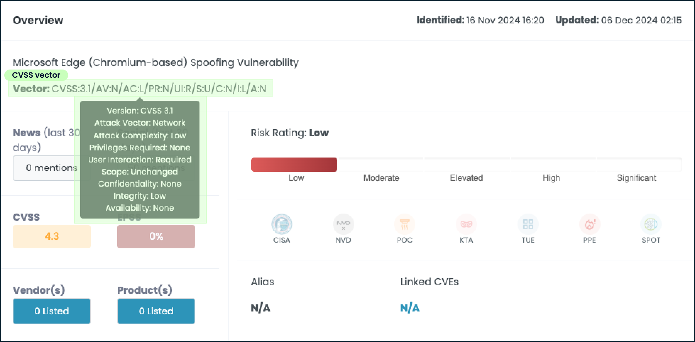This screenshot has height=342, width=695.
Task: Open the Linked CVEs N/A link
Action: coord(410,308)
